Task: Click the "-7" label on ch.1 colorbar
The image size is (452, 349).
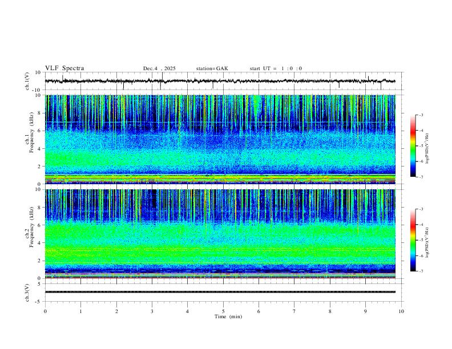Action: point(421,177)
